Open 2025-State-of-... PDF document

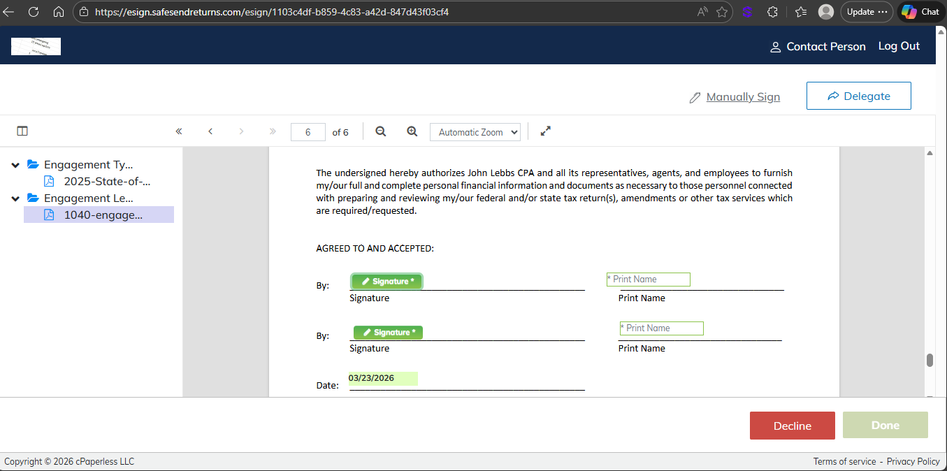106,182
